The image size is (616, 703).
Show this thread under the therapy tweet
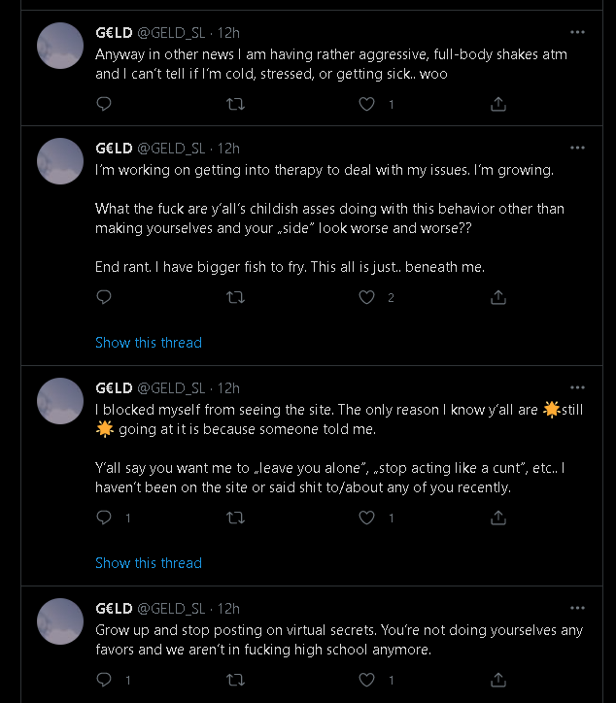click(x=149, y=343)
